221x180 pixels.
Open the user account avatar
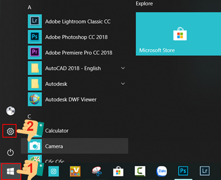[x=10, y=111]
